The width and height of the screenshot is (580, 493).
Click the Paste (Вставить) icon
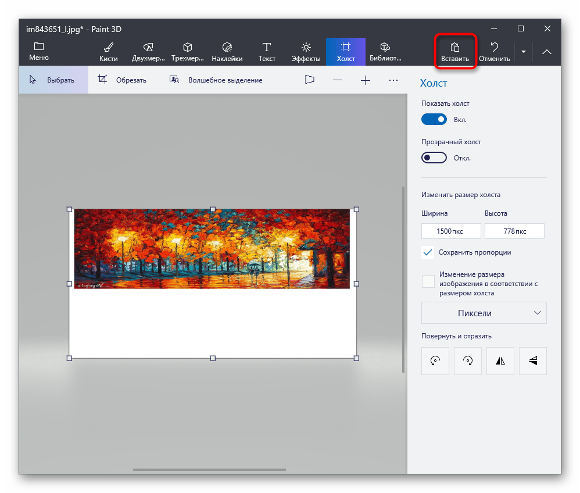(x=455, y=48)
